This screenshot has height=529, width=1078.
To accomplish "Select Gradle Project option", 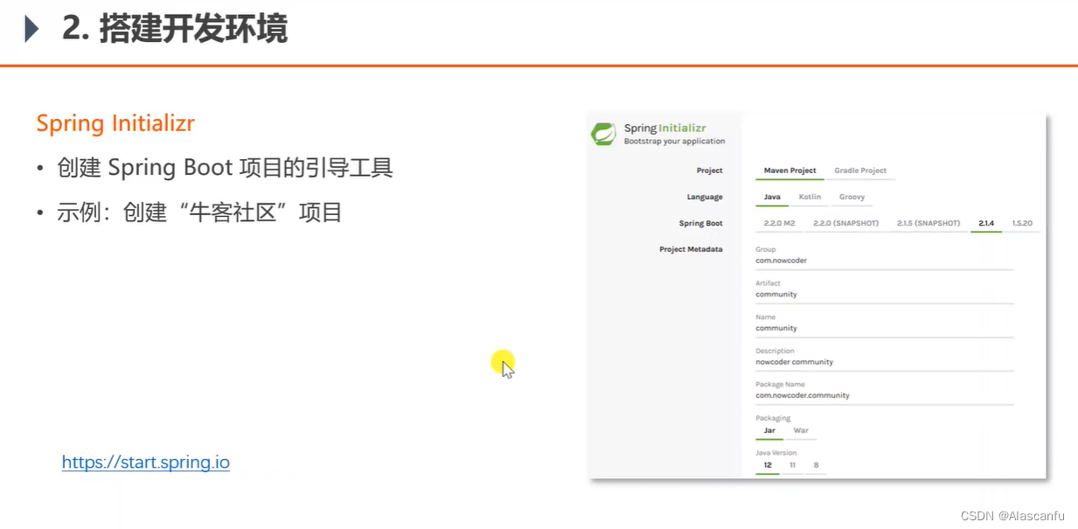I will 860,171.
